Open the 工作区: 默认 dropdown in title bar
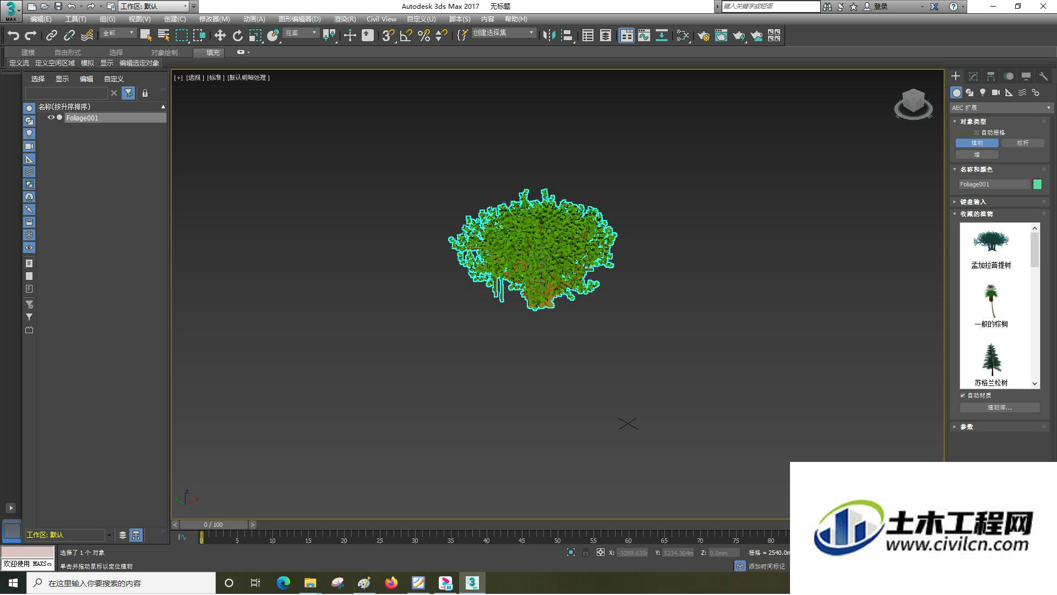Image resolution: width=1057 pixels, height=595 pixels. coord(154,6)
